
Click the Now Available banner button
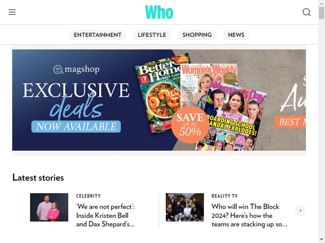click(x=76, y=126)
